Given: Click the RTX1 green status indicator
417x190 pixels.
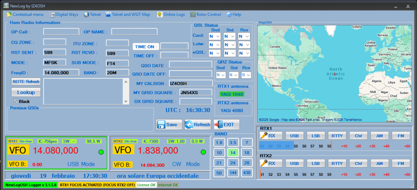Looking at the screenshot, I should (x=101, y=152).
